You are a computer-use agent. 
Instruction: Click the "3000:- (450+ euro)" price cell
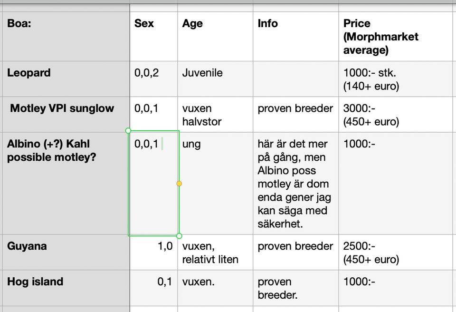pos(397,115)
